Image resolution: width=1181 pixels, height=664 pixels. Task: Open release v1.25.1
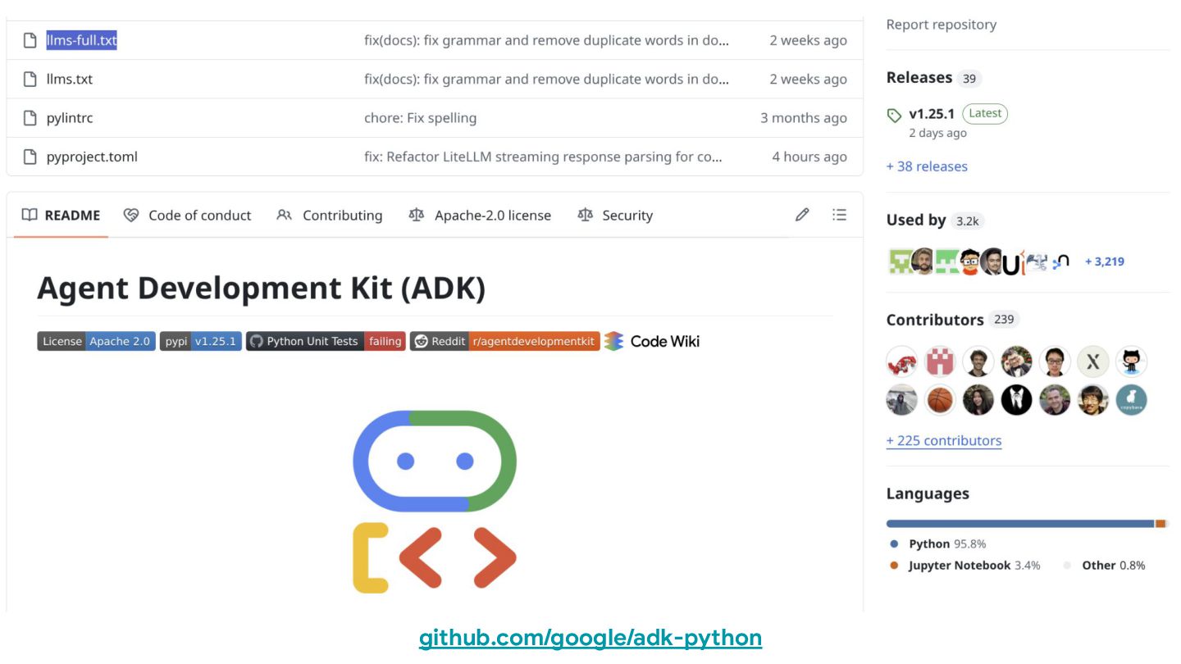tap(932, 114)
